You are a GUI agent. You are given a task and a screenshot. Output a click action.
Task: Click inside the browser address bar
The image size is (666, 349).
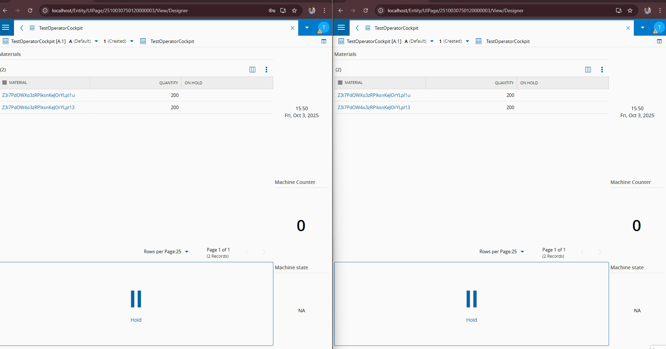tap(140, 10)
